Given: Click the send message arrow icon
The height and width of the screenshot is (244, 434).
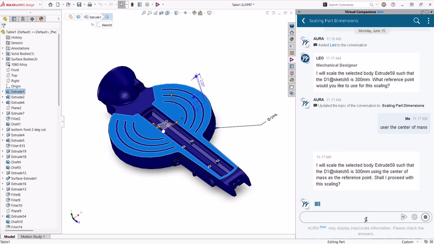Looking at the screenshot, I should (404, 217).
